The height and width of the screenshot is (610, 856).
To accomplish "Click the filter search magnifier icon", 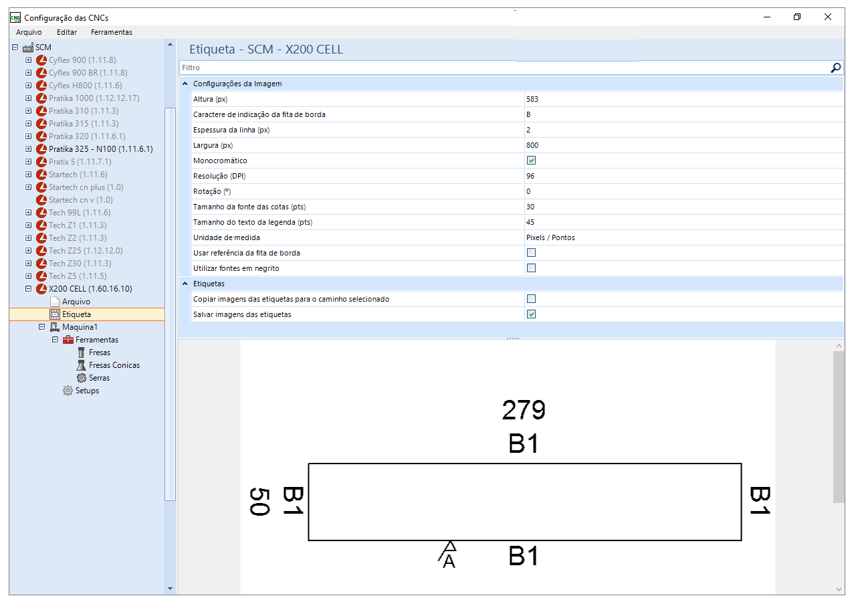I will point(835,68).
